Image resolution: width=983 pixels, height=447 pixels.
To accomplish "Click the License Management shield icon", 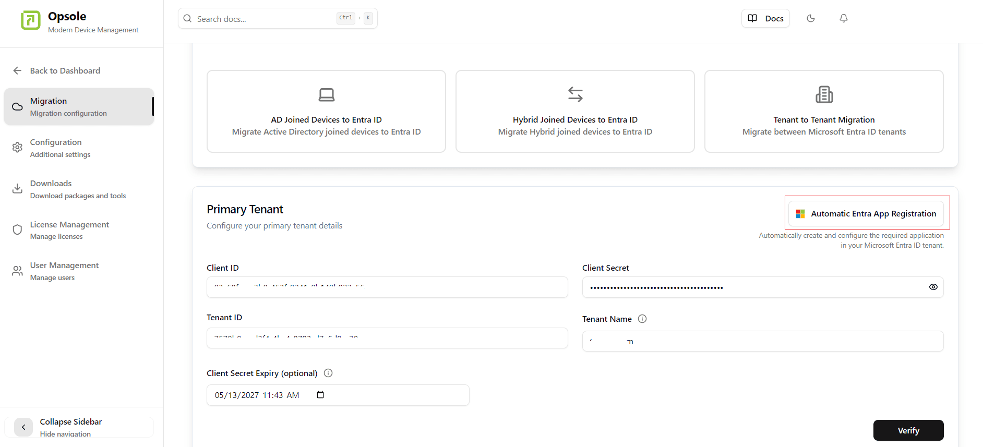I will [x=17, y=230].
